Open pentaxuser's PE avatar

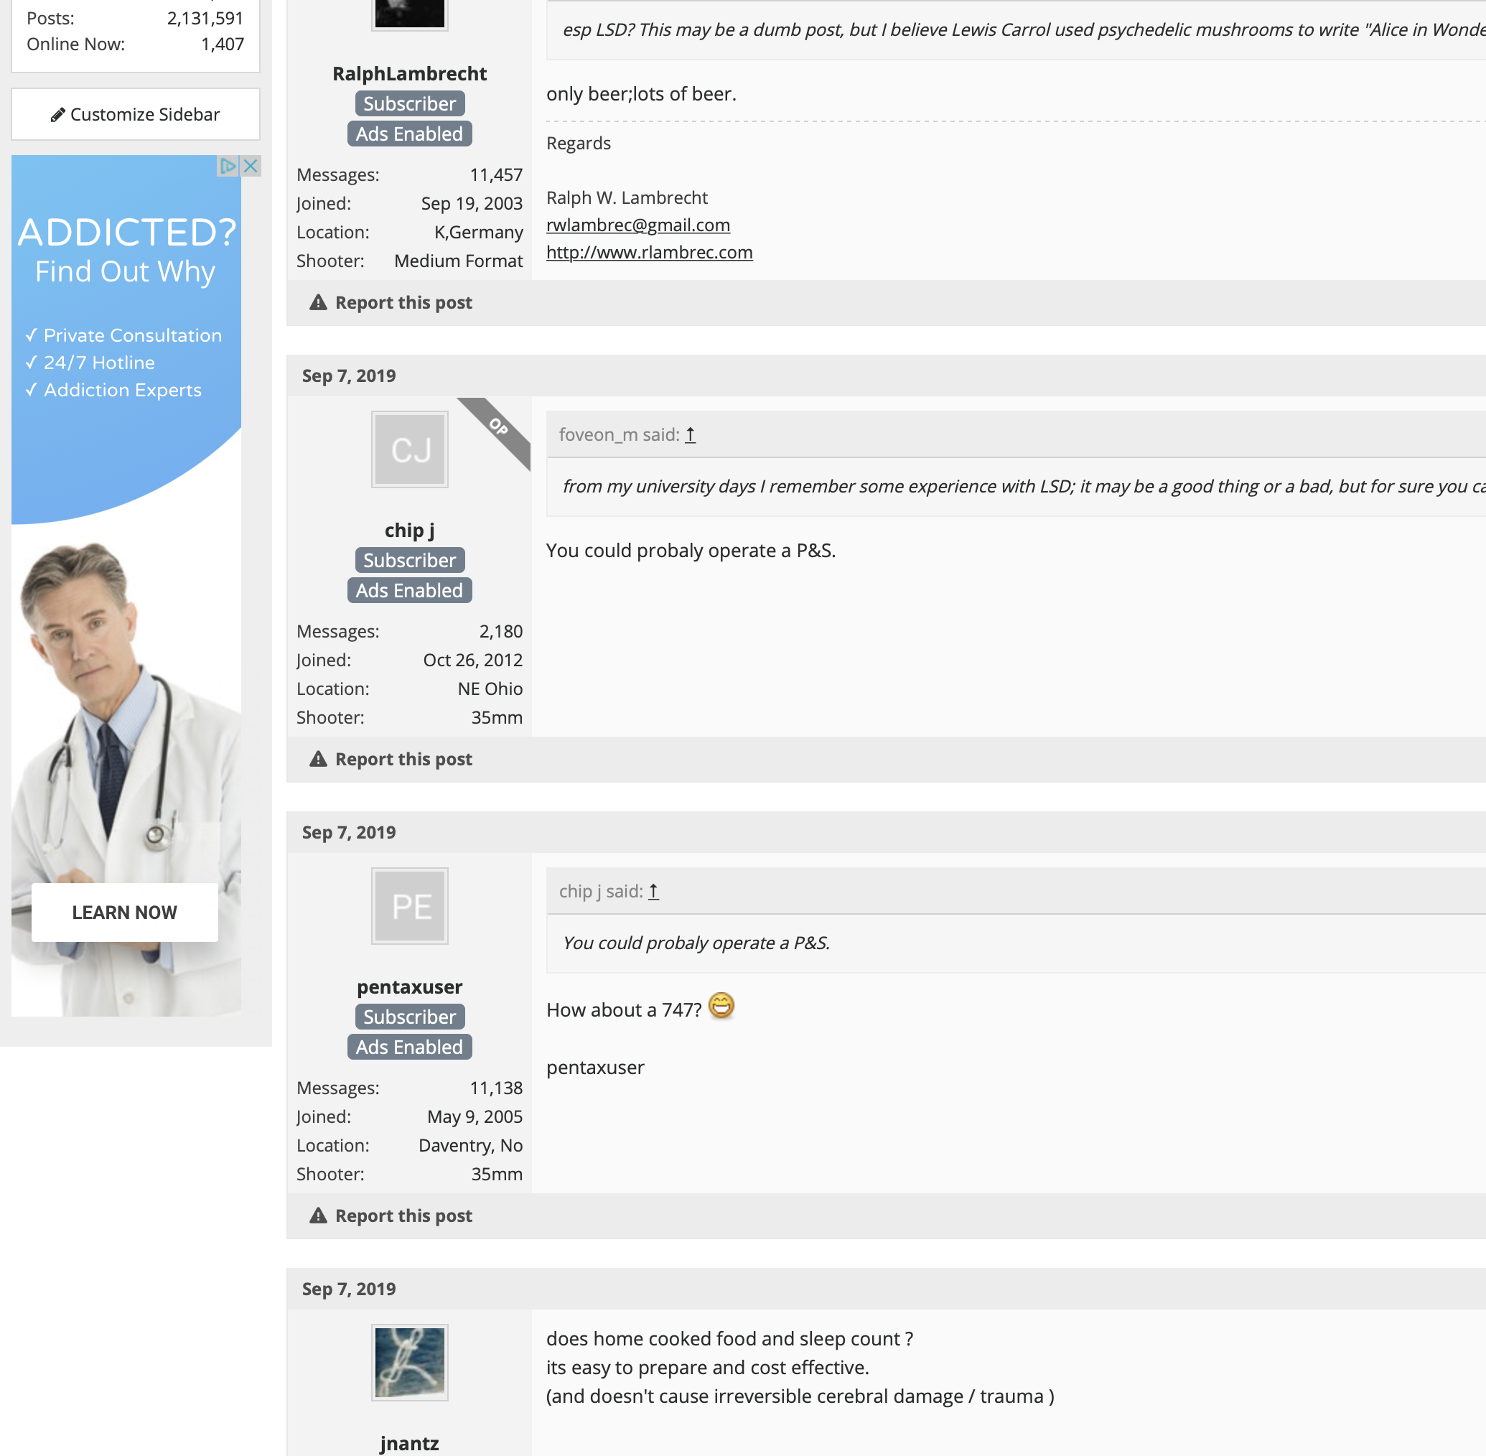click(x=410, y=906)
